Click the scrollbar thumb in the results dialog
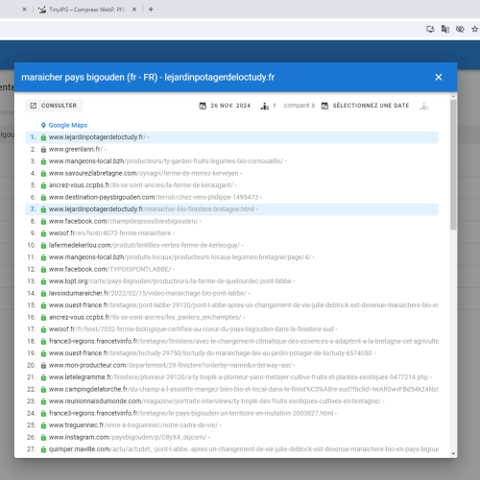480x480 pixels. click(x=453, y=165)
